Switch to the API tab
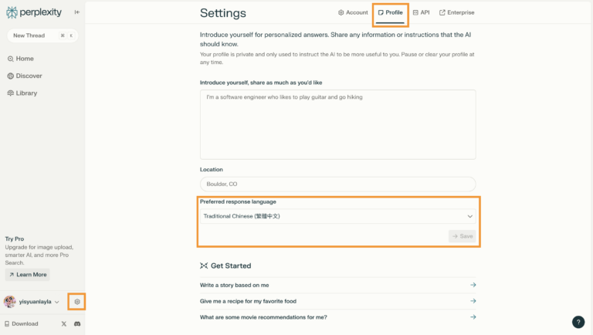The image size is (593, 335). [421, 12]
